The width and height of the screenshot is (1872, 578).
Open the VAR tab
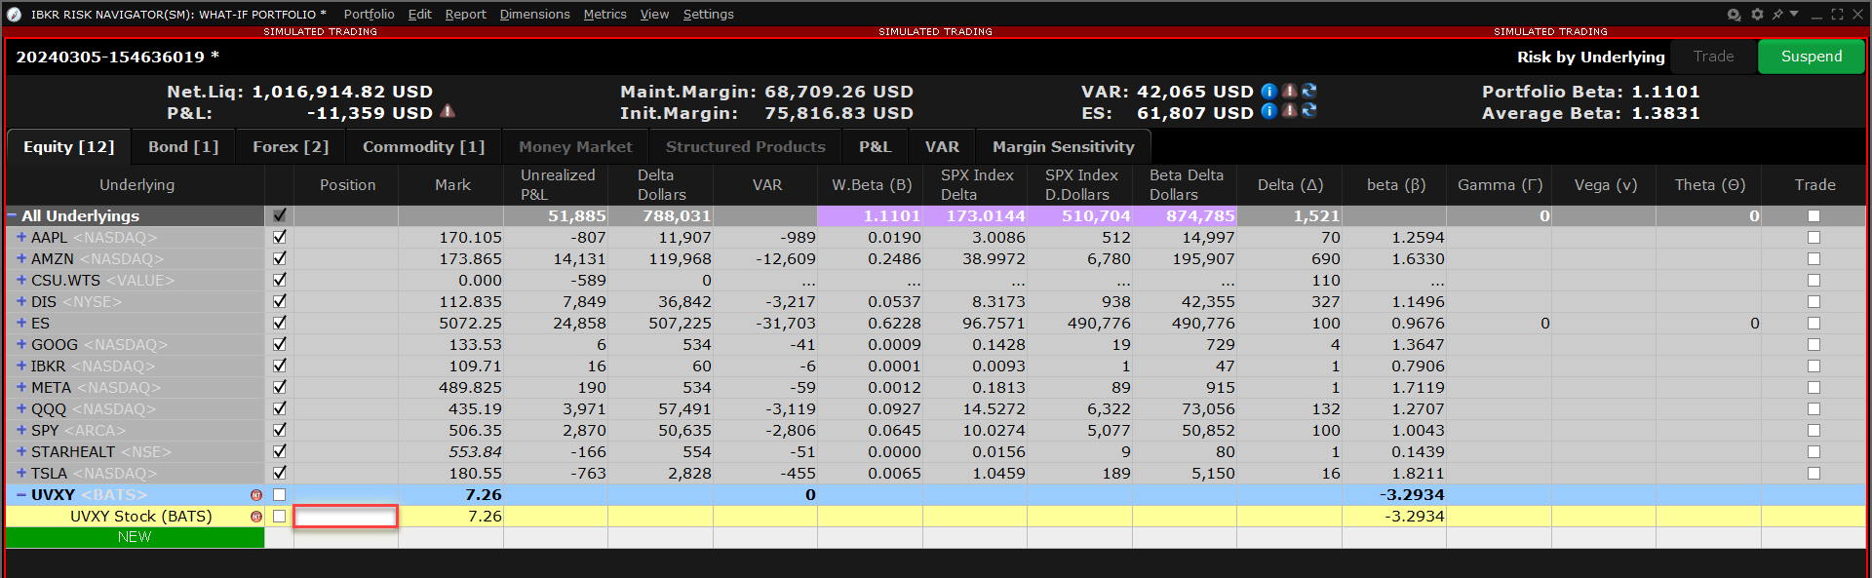(x=942, y=147)
